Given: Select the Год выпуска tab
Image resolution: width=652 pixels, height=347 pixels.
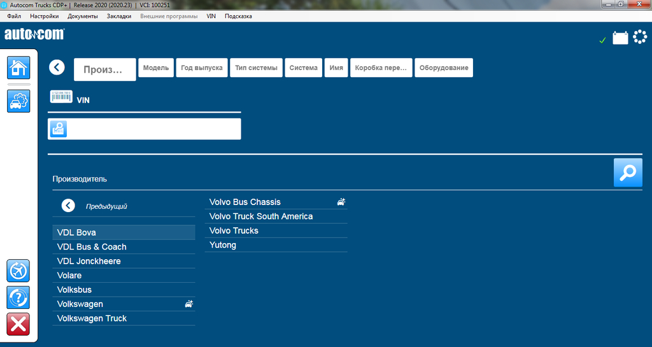Looking at the screenshot, I should tap(202, 67).
